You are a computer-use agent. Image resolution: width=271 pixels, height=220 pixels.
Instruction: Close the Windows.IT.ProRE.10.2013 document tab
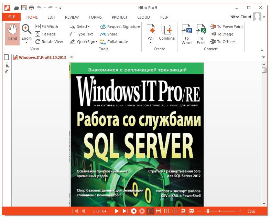[x=72, y=57]
